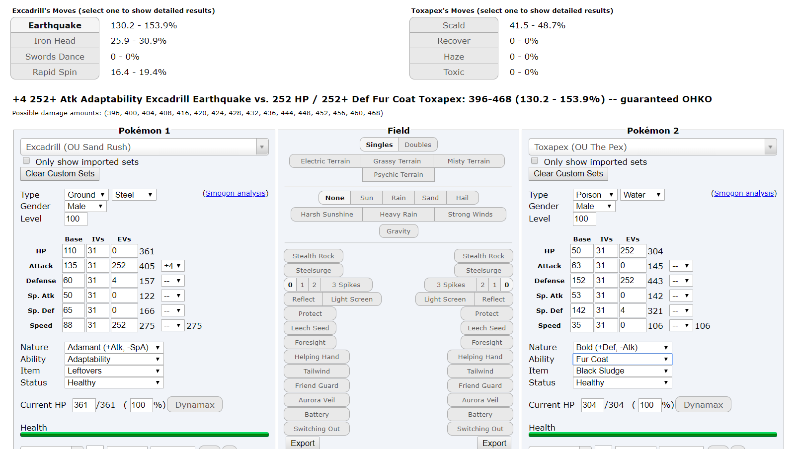Switch to Doubles format

click(418, 145)
